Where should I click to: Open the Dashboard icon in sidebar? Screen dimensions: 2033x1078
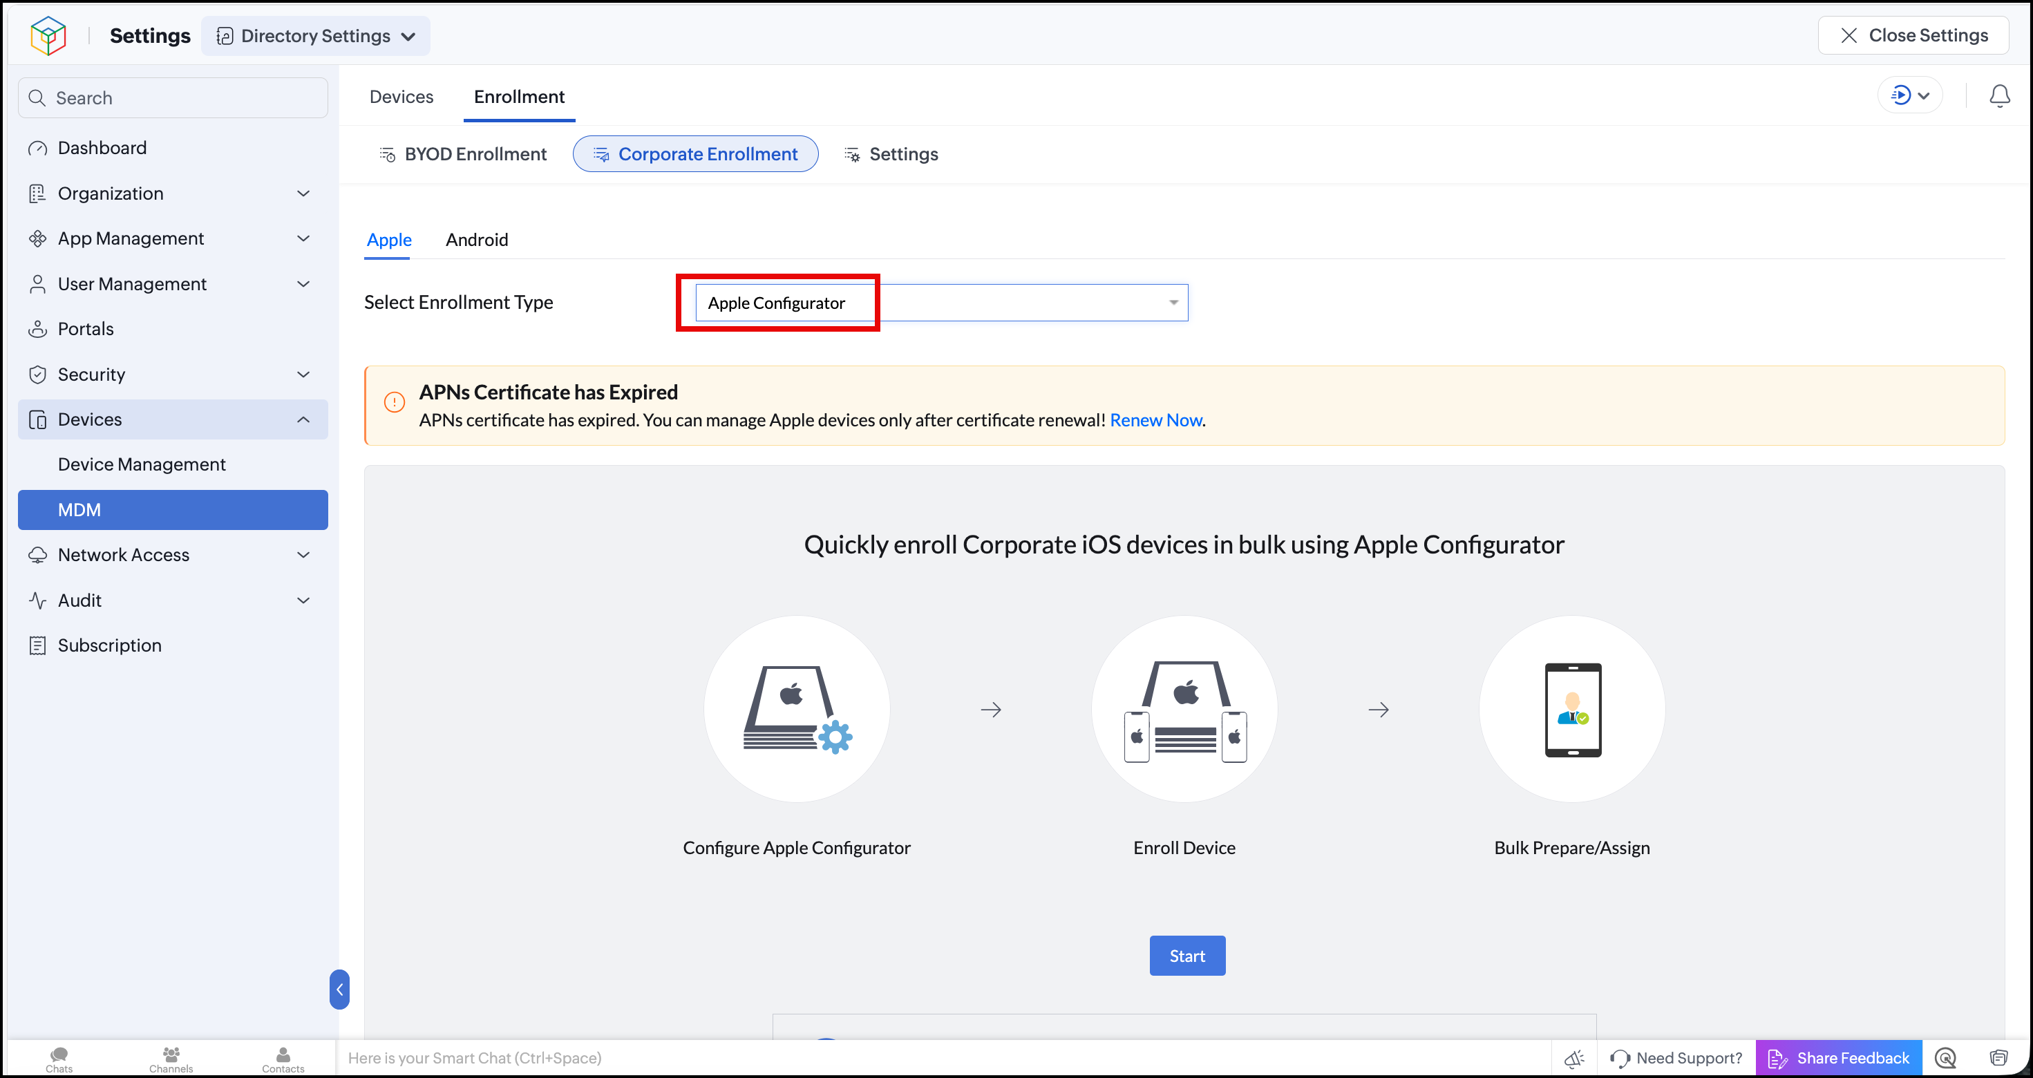(37, 149)
